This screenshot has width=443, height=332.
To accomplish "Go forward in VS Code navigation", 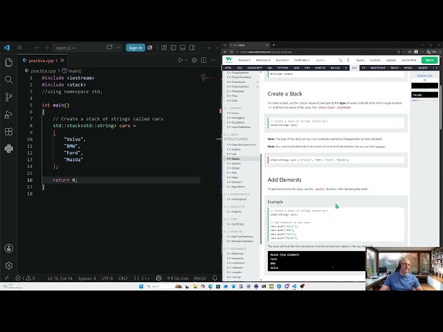I will 47,48.
